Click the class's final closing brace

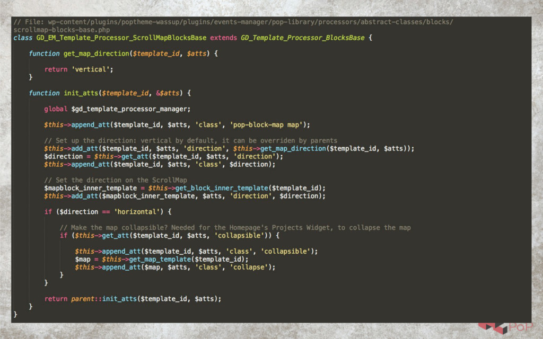coord(15,315)
